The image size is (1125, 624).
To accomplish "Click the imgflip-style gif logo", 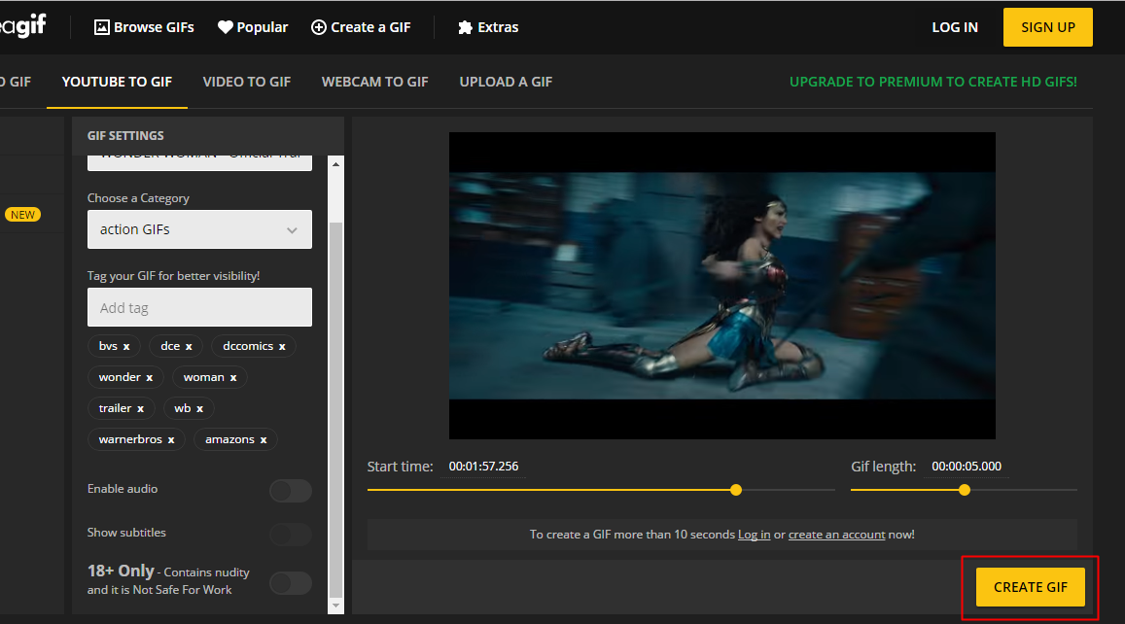I will (23, 26).
